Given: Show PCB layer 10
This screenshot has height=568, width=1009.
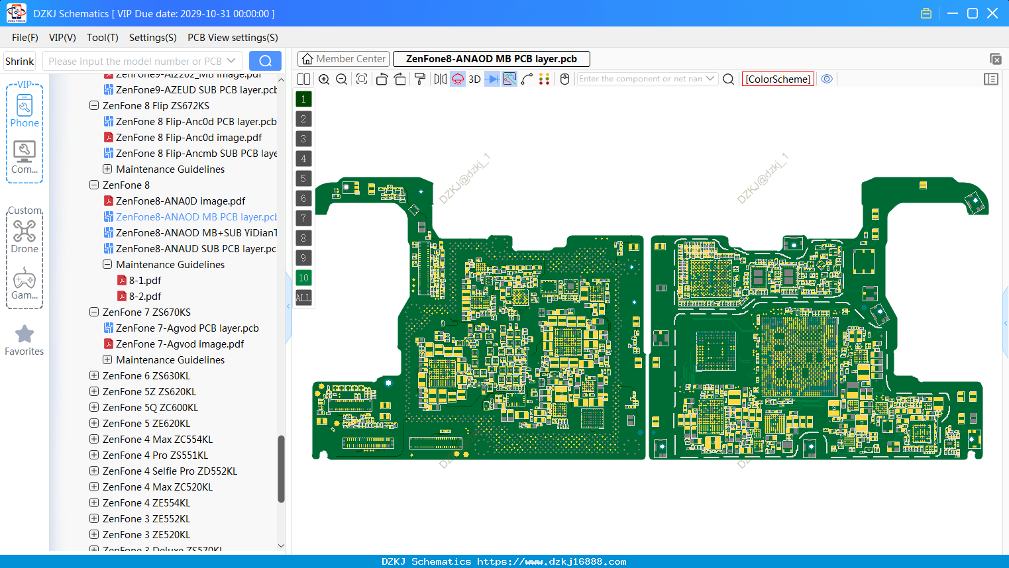Looking at the screenshot, I should click(x=303, y=277).
